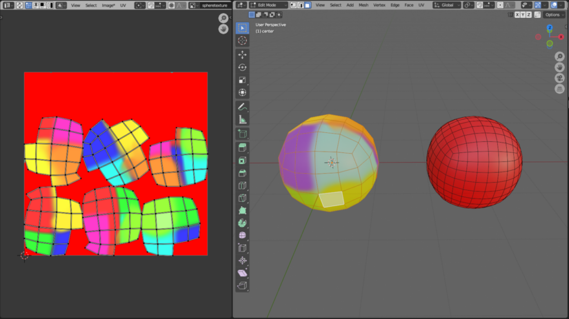
Task: Select the Rotate tool in the toolbar
Action: click(242, 67)
